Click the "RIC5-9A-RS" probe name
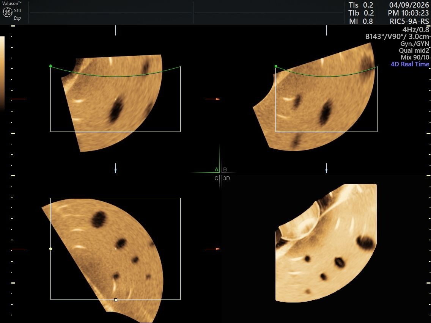 point(409,22)
